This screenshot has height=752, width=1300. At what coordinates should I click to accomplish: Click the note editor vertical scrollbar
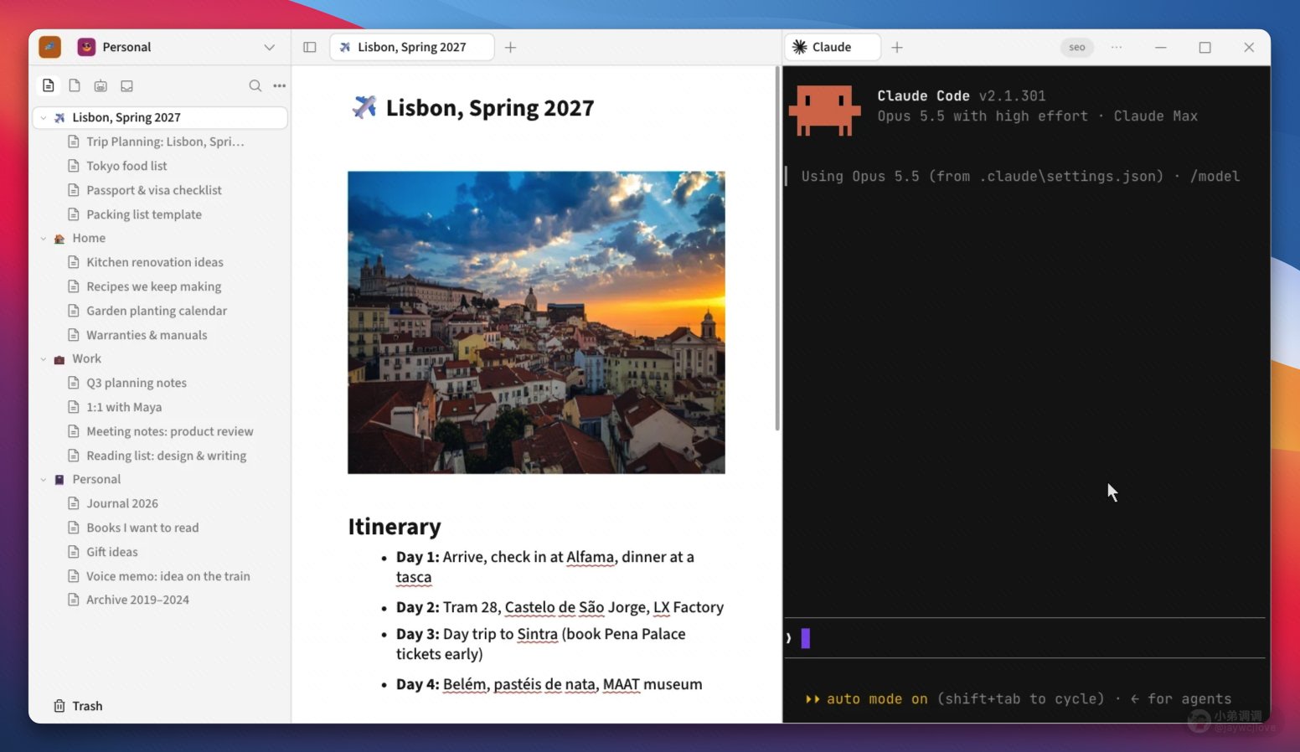point(778,249)
